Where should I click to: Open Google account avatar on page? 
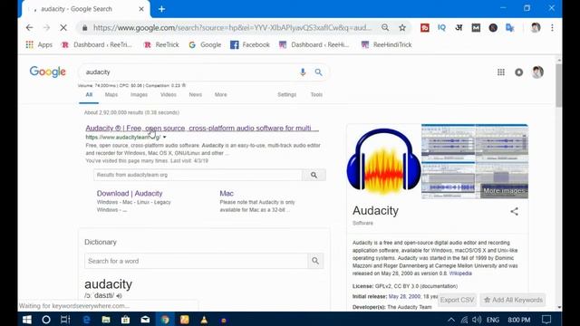pyautogui.click(x=537, y=72)
